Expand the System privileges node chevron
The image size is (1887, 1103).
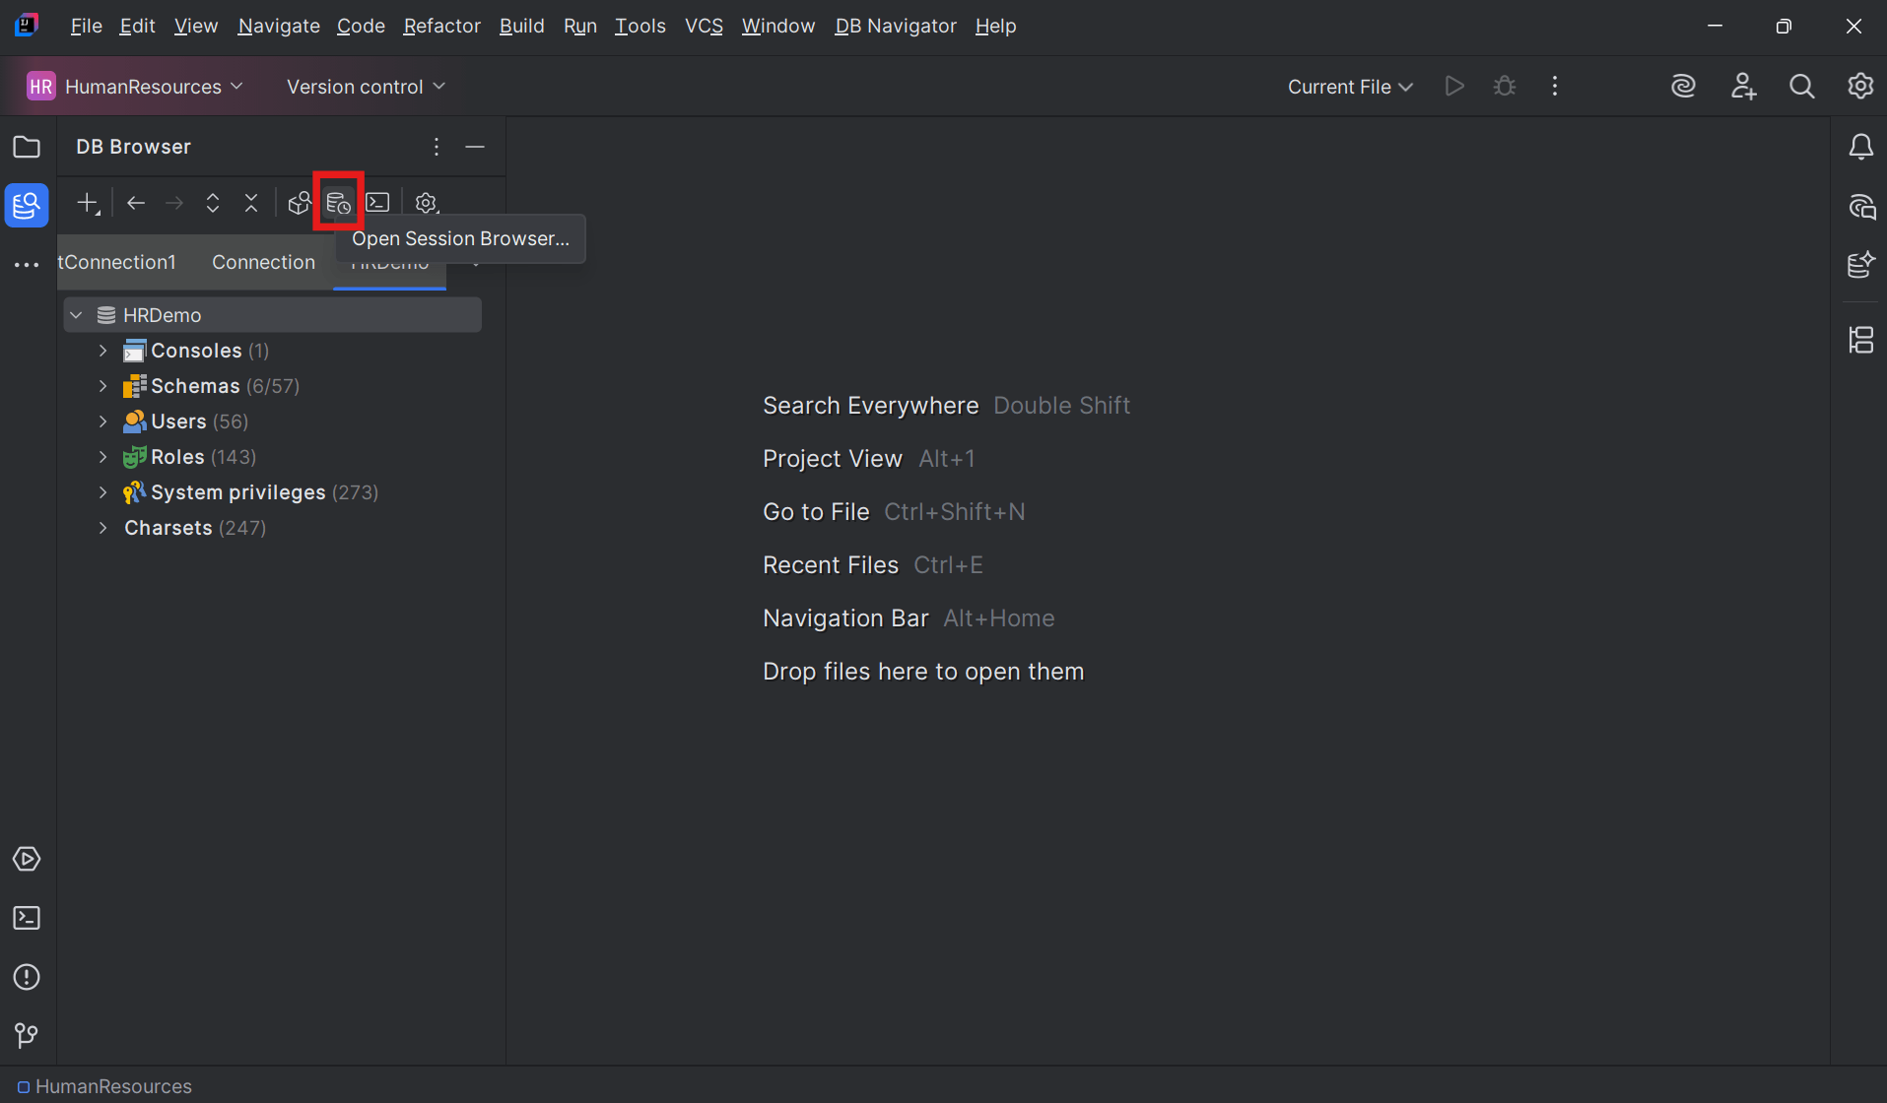[x=103, y=492]
